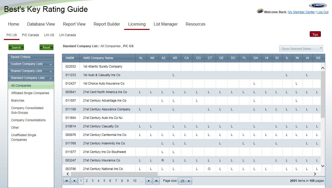Viewport: 332px width, 188px height.
Task: Click the Log Out link
Action: (323, 12)
